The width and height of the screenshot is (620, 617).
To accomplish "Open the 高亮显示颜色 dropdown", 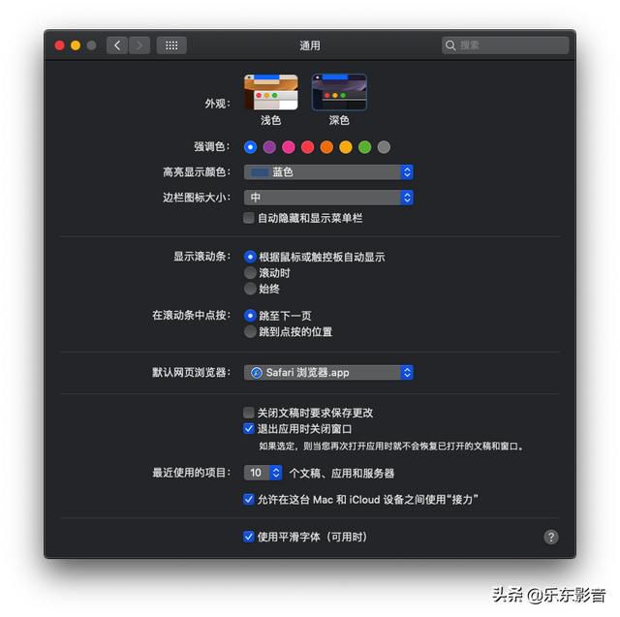I will tap(328, 172).
